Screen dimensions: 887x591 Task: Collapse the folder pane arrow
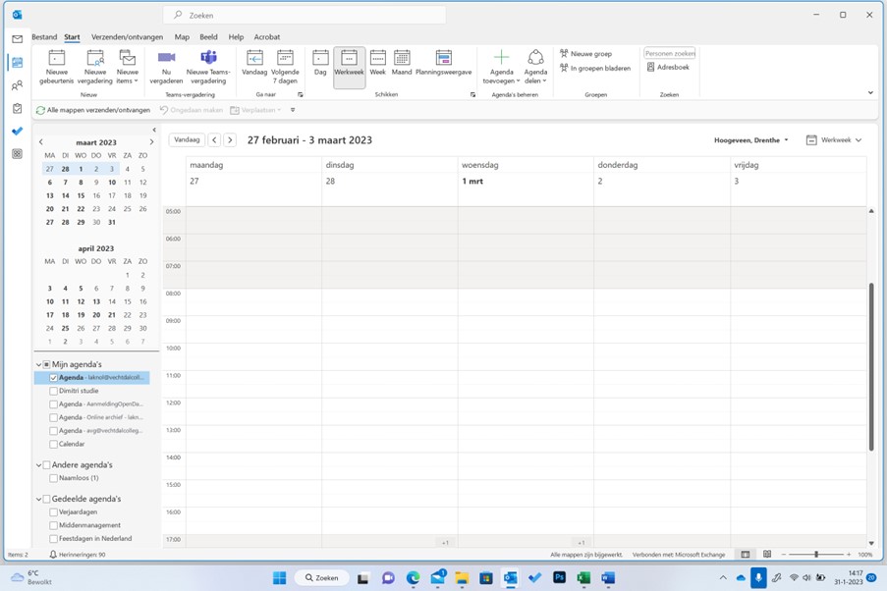pyautogui.click(x=154, y=130)
